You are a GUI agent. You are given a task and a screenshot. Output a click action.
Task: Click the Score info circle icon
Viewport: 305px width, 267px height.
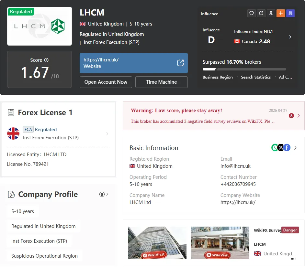click(46, 60)
